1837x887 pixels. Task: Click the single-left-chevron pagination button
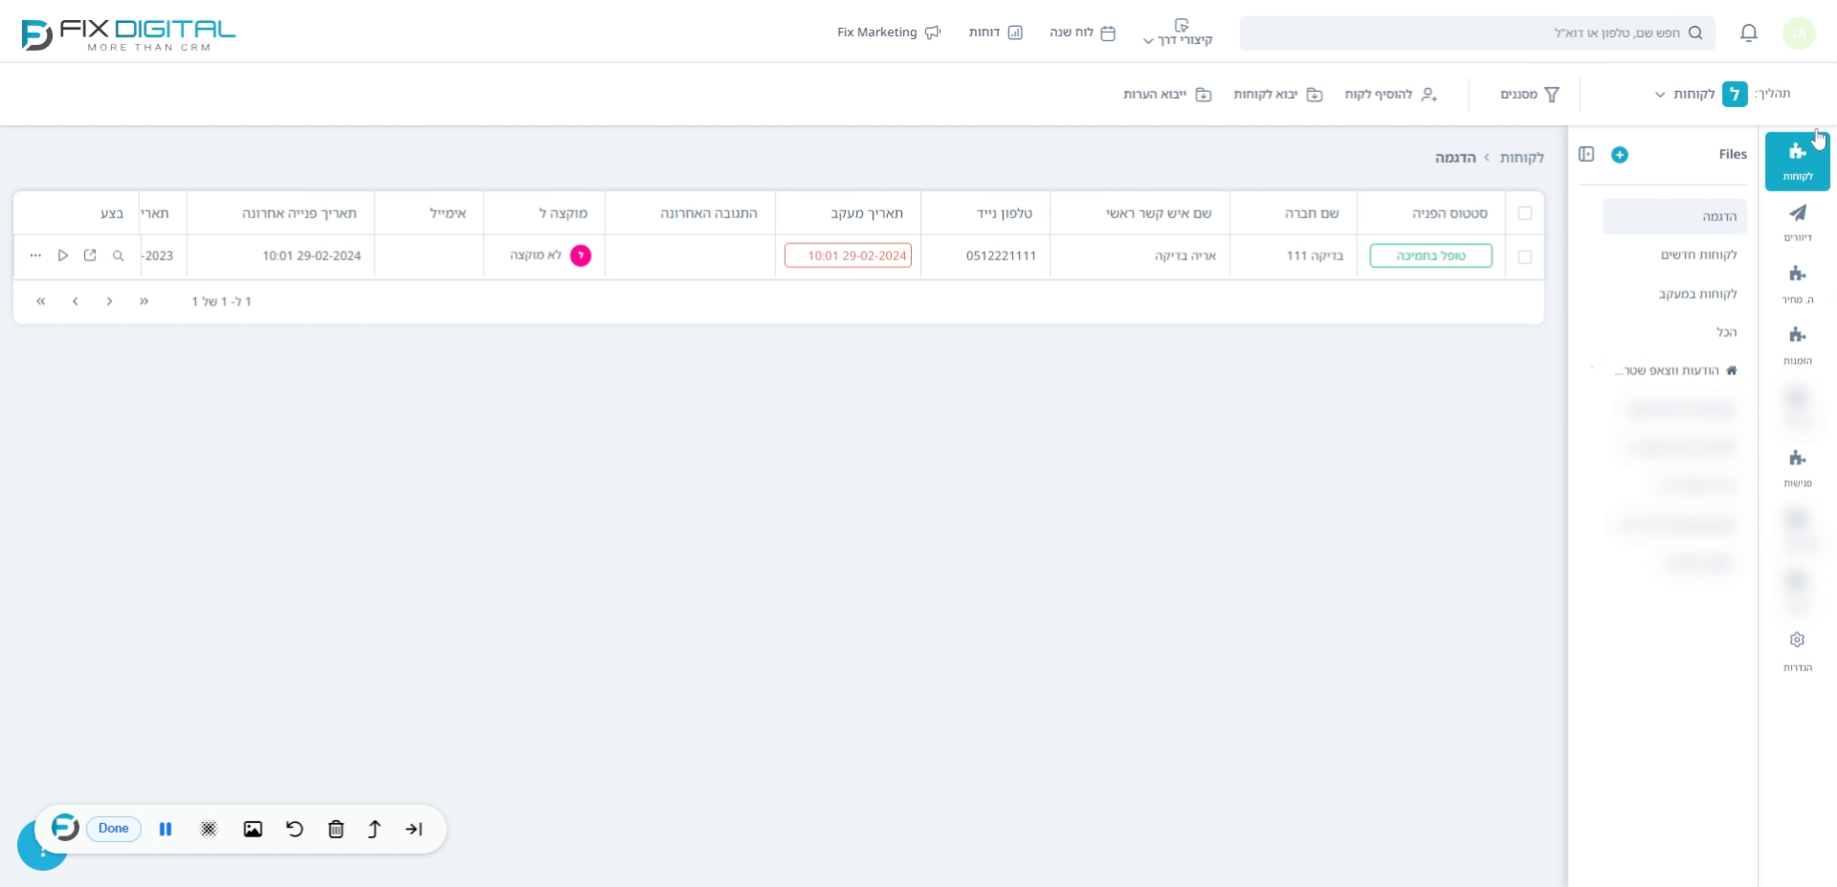click(76, 301)
